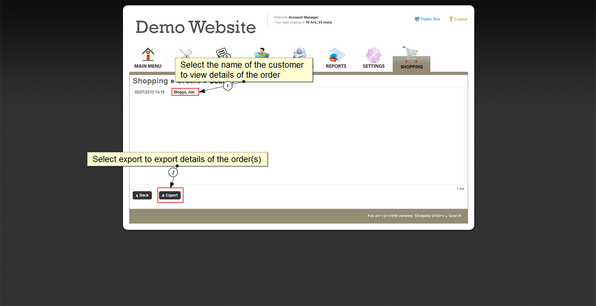Click the key icon beside Logout
The image size is (596, 306).
451,19
